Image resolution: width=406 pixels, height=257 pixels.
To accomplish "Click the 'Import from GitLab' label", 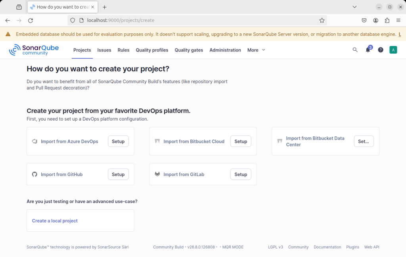I will click(x=184, y=175).
